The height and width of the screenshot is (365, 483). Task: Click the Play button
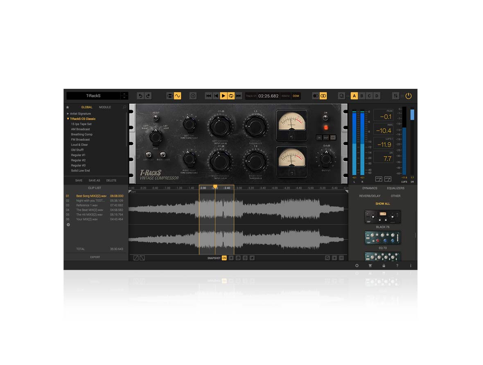(x=223, y=96)
